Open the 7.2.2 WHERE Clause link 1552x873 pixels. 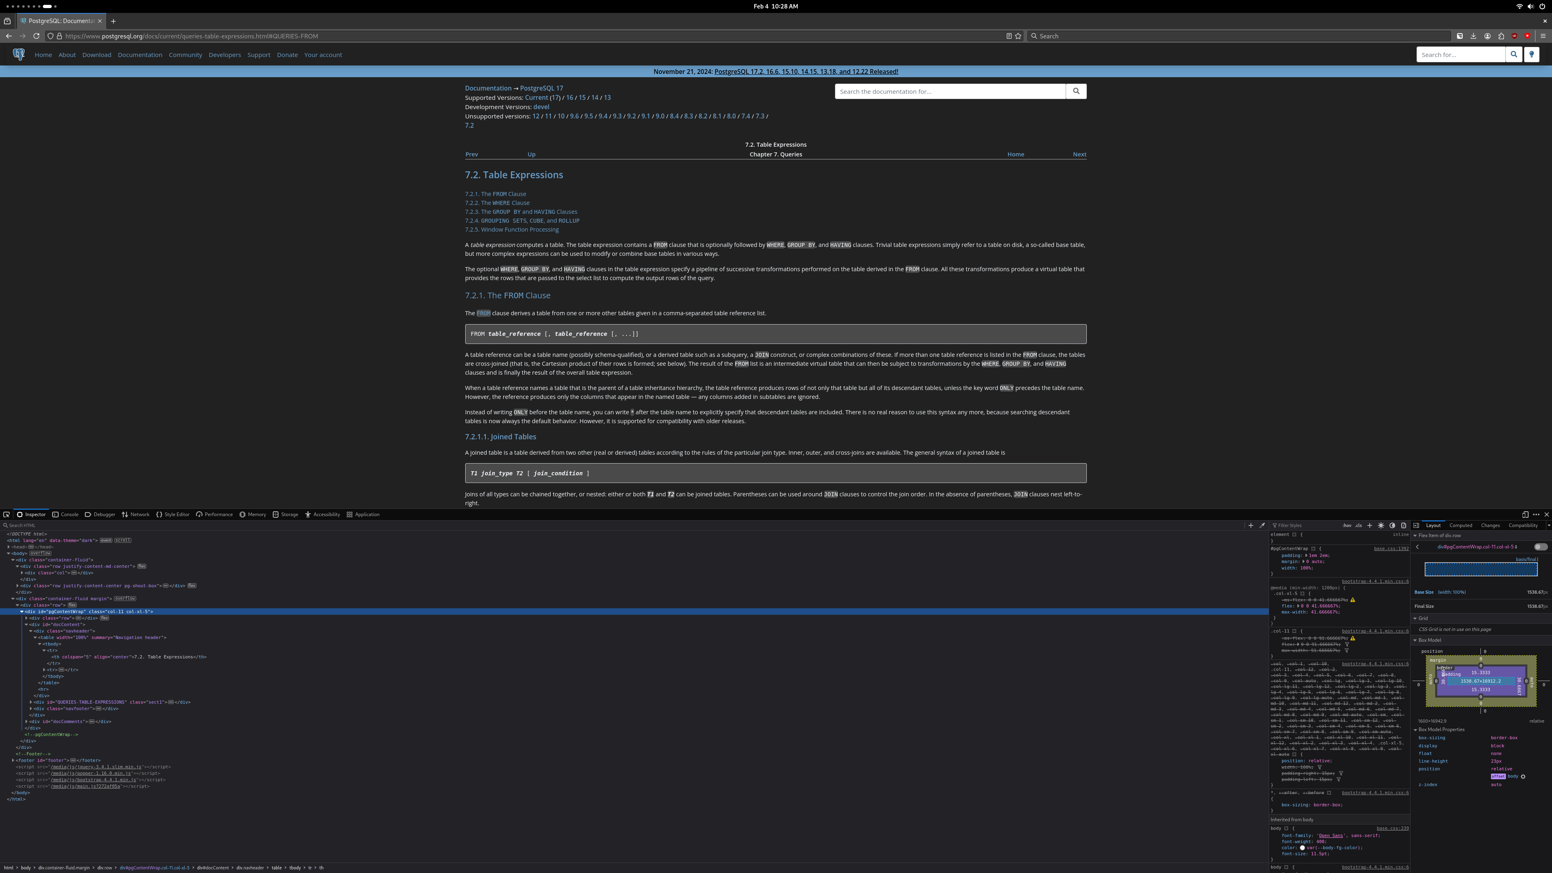[x=497, y=203]
